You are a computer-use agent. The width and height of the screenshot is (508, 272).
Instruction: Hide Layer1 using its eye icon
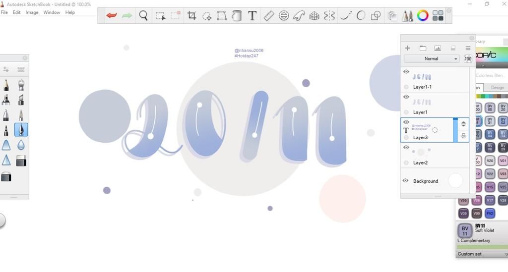point(406,97)
